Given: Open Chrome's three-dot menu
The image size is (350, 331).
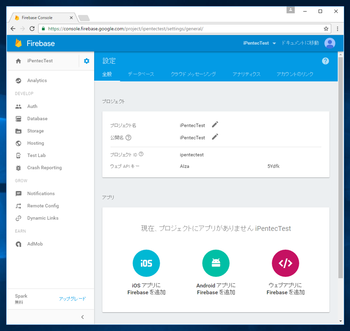Looking at the screenshot, I should pos(337,29).
